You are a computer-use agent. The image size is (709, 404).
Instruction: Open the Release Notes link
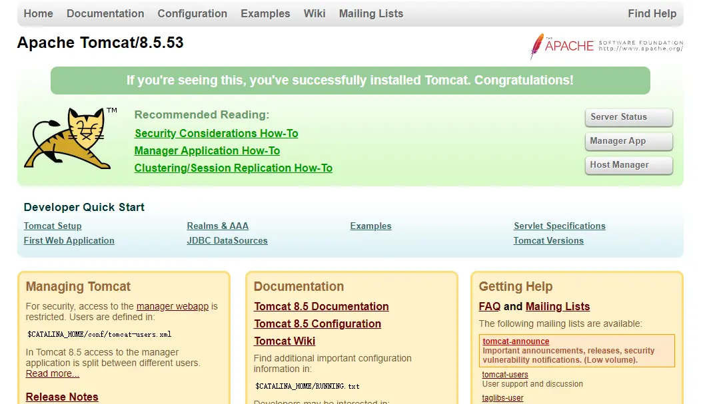[62, 397]
